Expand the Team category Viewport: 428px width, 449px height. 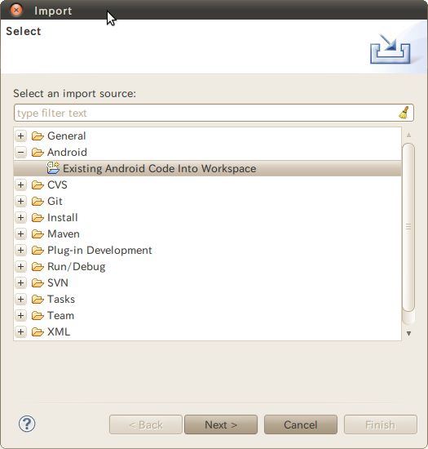[x=20, y=315]
